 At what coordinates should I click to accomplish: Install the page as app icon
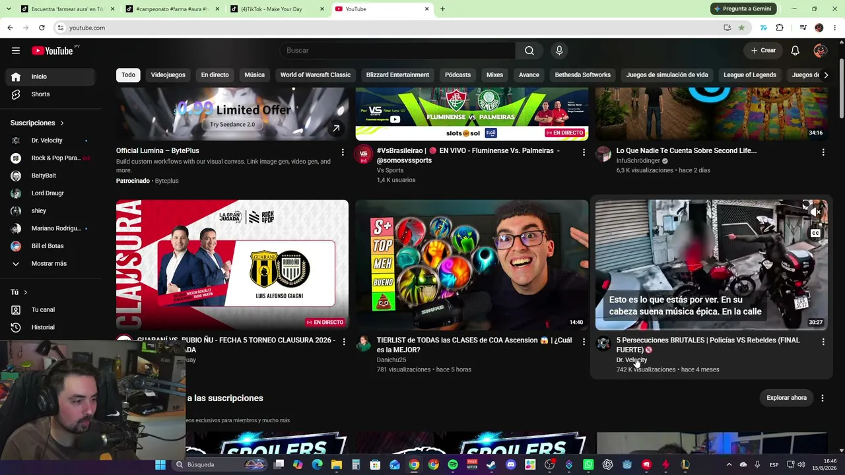(x=727, y=28)
